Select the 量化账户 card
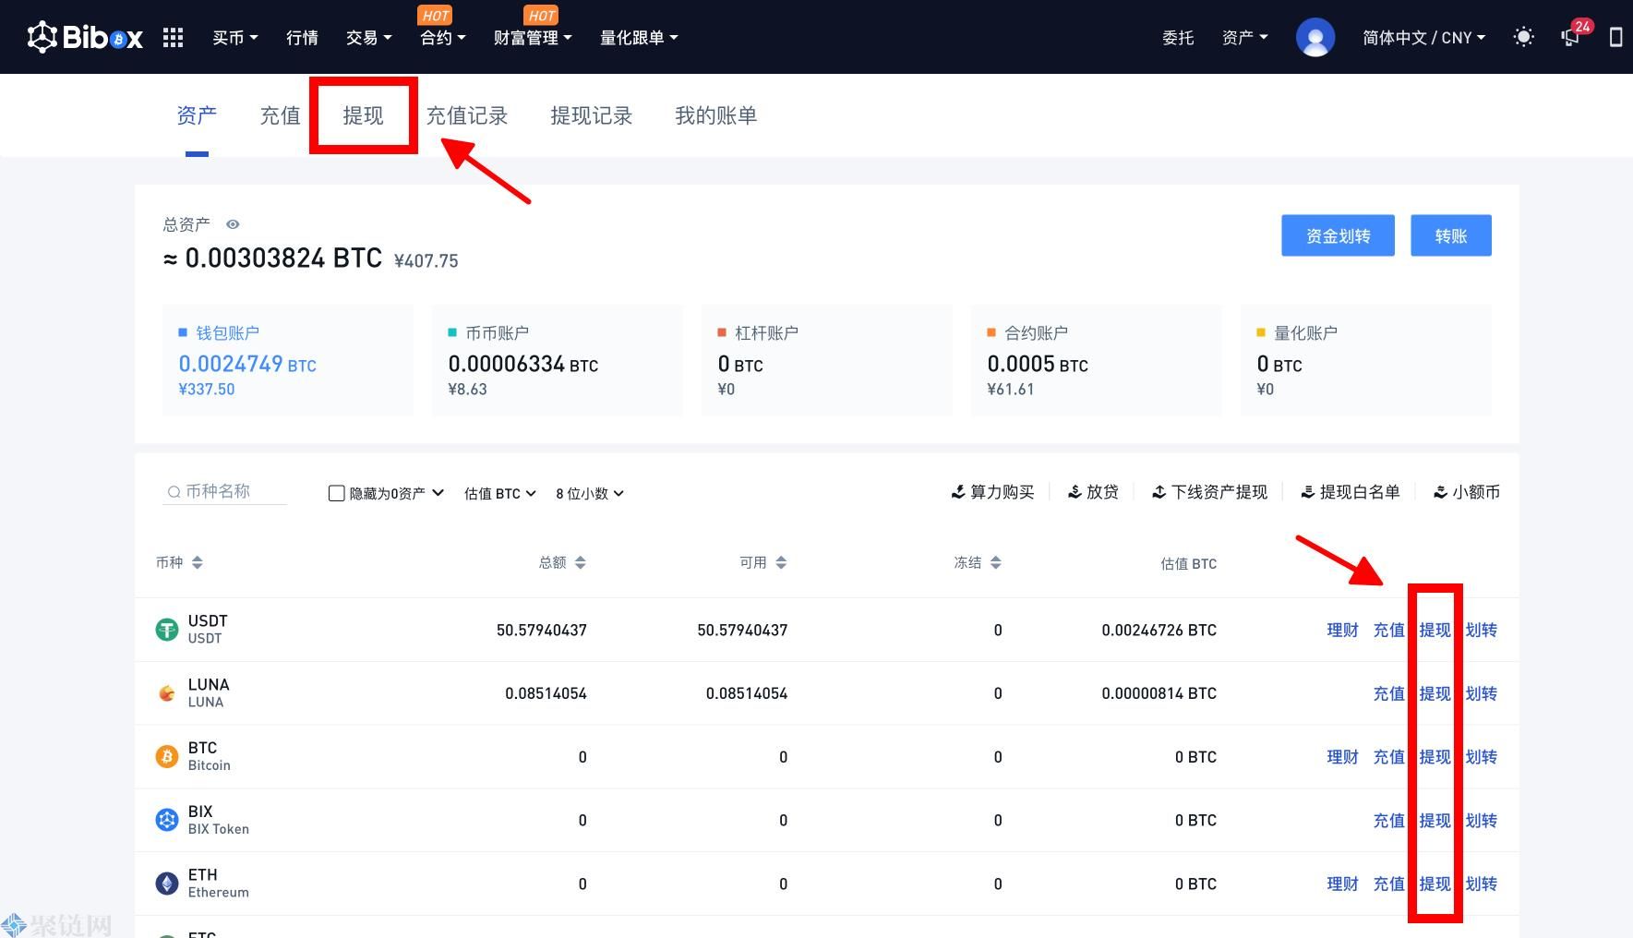This screenshot has height=938, width=1633. 1366,360
